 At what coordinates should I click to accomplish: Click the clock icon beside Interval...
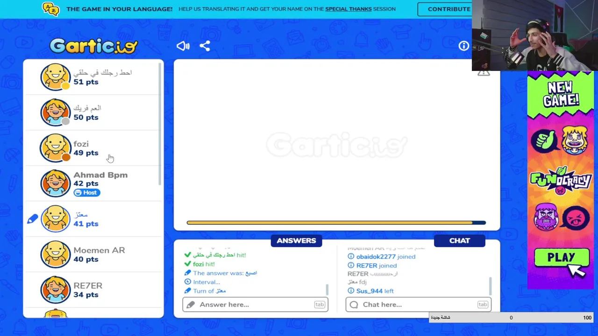pos(188,282)
